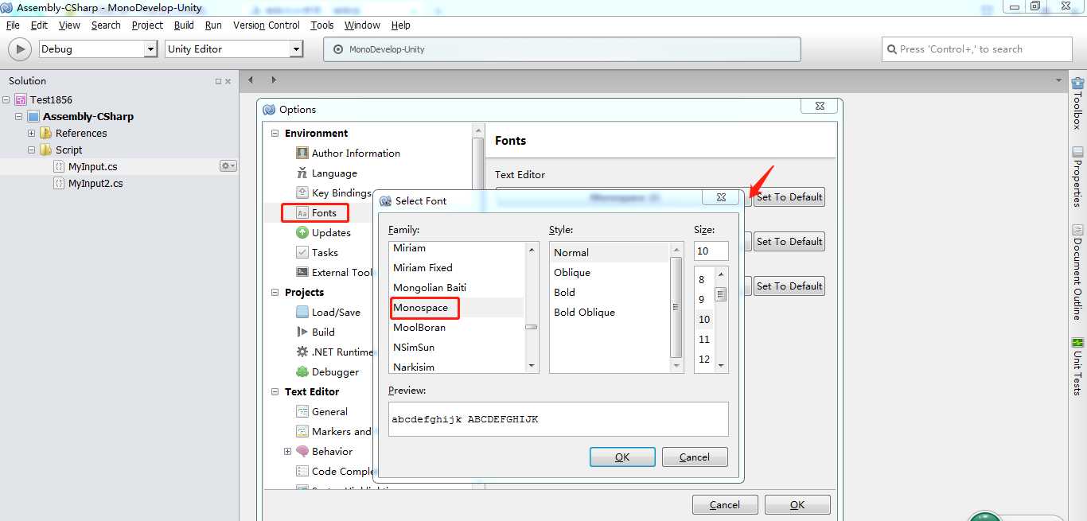Collapse the Environment section in Options

[x=275, y=133]
